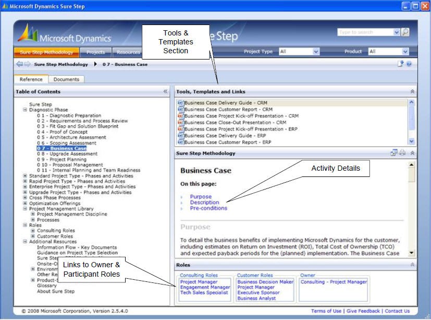The width and height of the screenshot is (431, 320).
Task: Click the print icon on Sure Step Methodology panel
Action: (402, 152)
